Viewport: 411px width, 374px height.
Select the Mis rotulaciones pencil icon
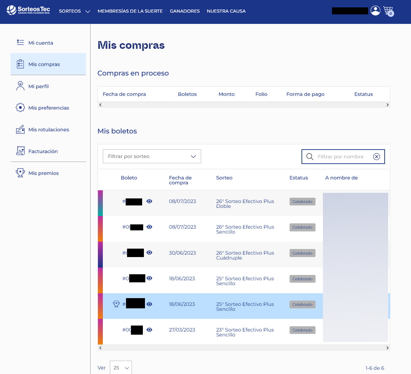[20, 129]
